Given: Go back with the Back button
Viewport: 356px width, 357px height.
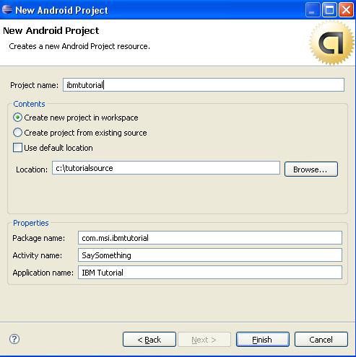Looking at the screenshot, I should point(149,340).
